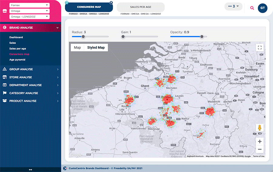Click the Keyboard shortcuts map button
Image resolution: width=273 pixels, height=172 pixels.
195,156
